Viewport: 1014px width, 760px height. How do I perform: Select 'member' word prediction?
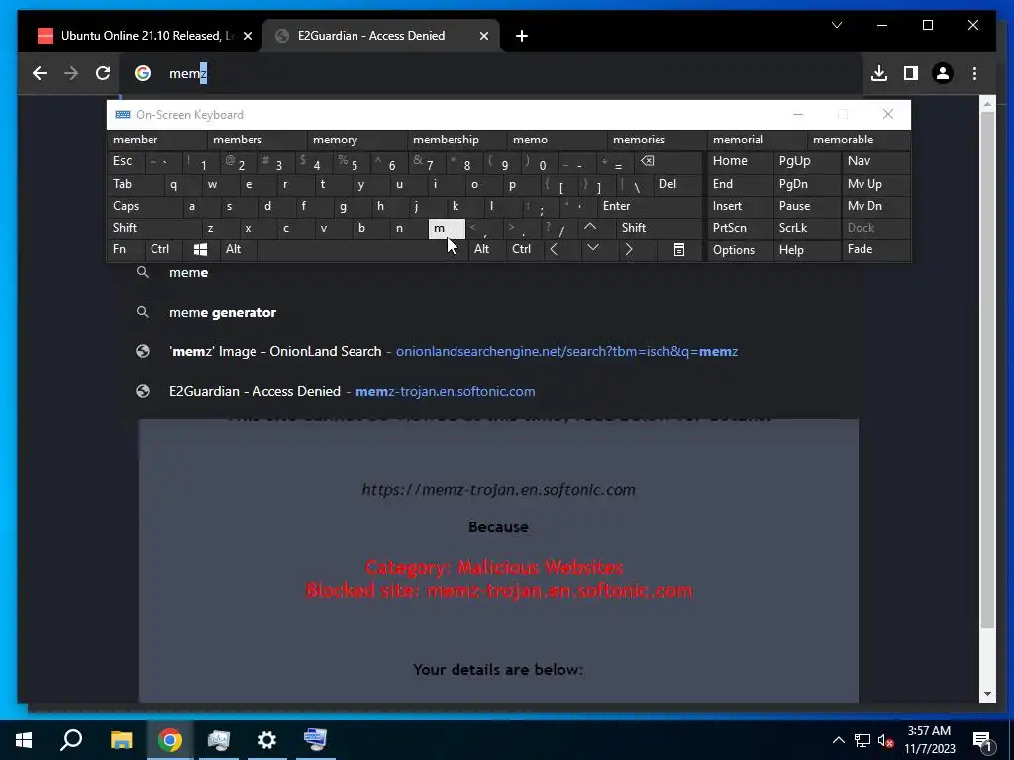[157, 140]
